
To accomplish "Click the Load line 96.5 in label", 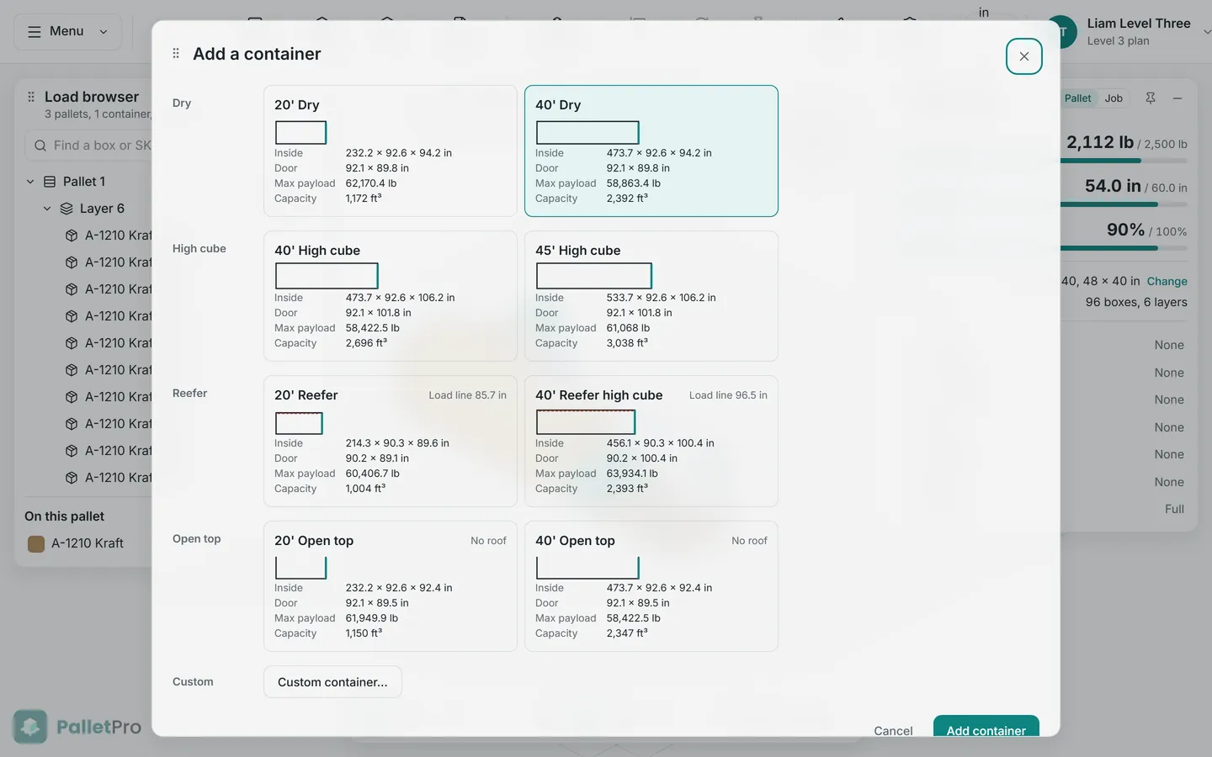I will pyautogui.click(x=728, y=395).
